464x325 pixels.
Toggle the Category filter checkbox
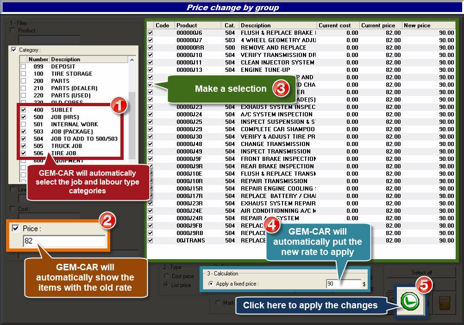[13, 50]
